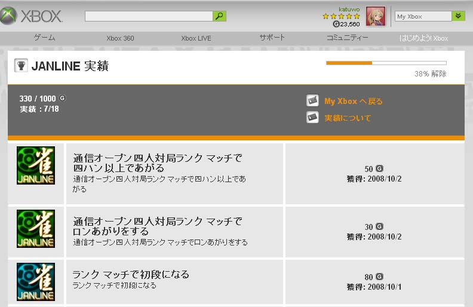Click the katuwo gamertag name
Image resolution: width=473 pixels, height=307 pixels.
349,10
